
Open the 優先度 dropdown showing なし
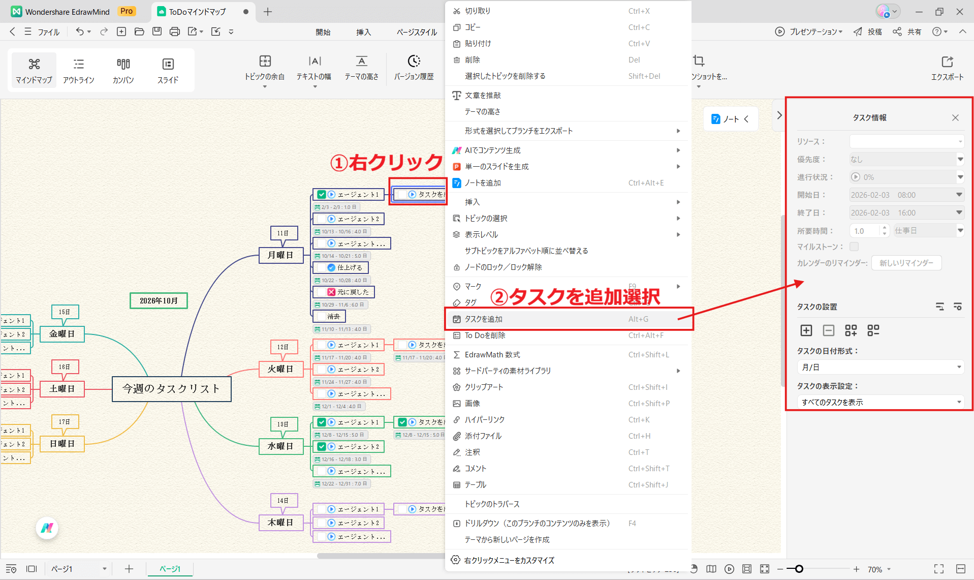pos(906,159)
